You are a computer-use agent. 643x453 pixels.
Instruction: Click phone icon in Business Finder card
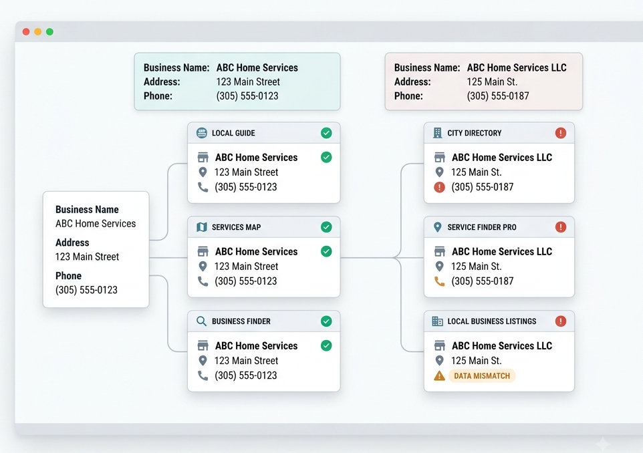coord(203,375)
